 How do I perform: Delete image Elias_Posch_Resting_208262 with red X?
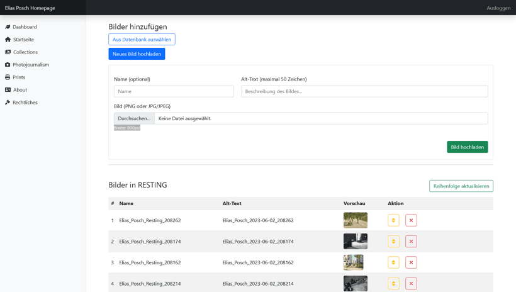(411, 220)
